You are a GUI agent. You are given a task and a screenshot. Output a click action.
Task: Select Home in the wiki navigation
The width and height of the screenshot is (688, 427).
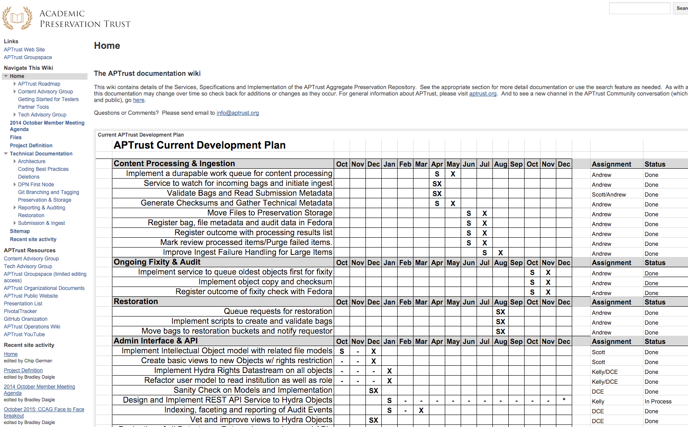[17, 76]
